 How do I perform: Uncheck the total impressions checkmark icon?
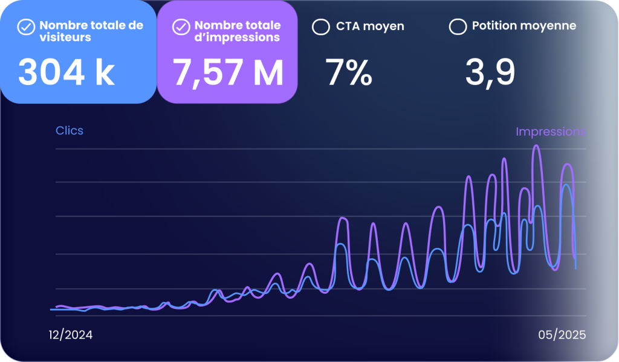pyautogui.click(x=180, y=27)
